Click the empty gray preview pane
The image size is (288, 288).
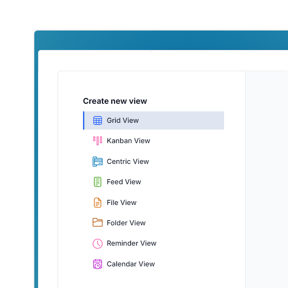click(267, 178)
